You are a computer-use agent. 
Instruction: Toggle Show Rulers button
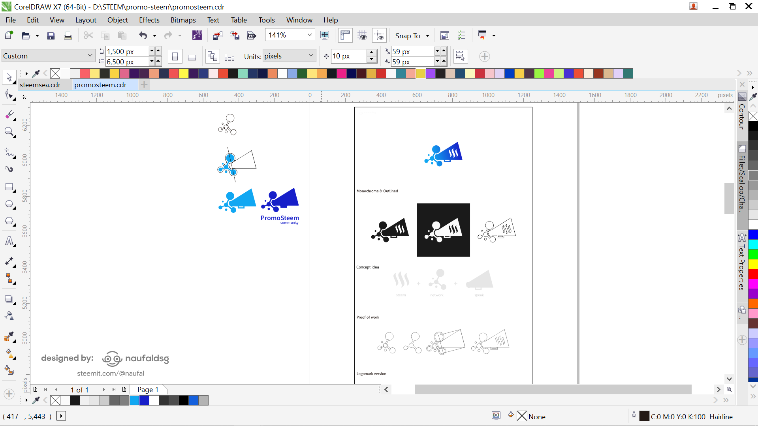(345, 36)
